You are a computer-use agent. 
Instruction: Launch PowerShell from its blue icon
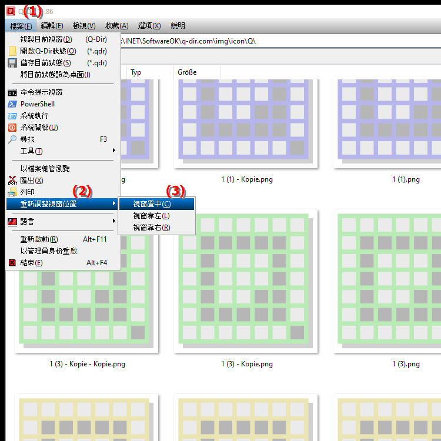pyautogui.click(x=12, y=104)
